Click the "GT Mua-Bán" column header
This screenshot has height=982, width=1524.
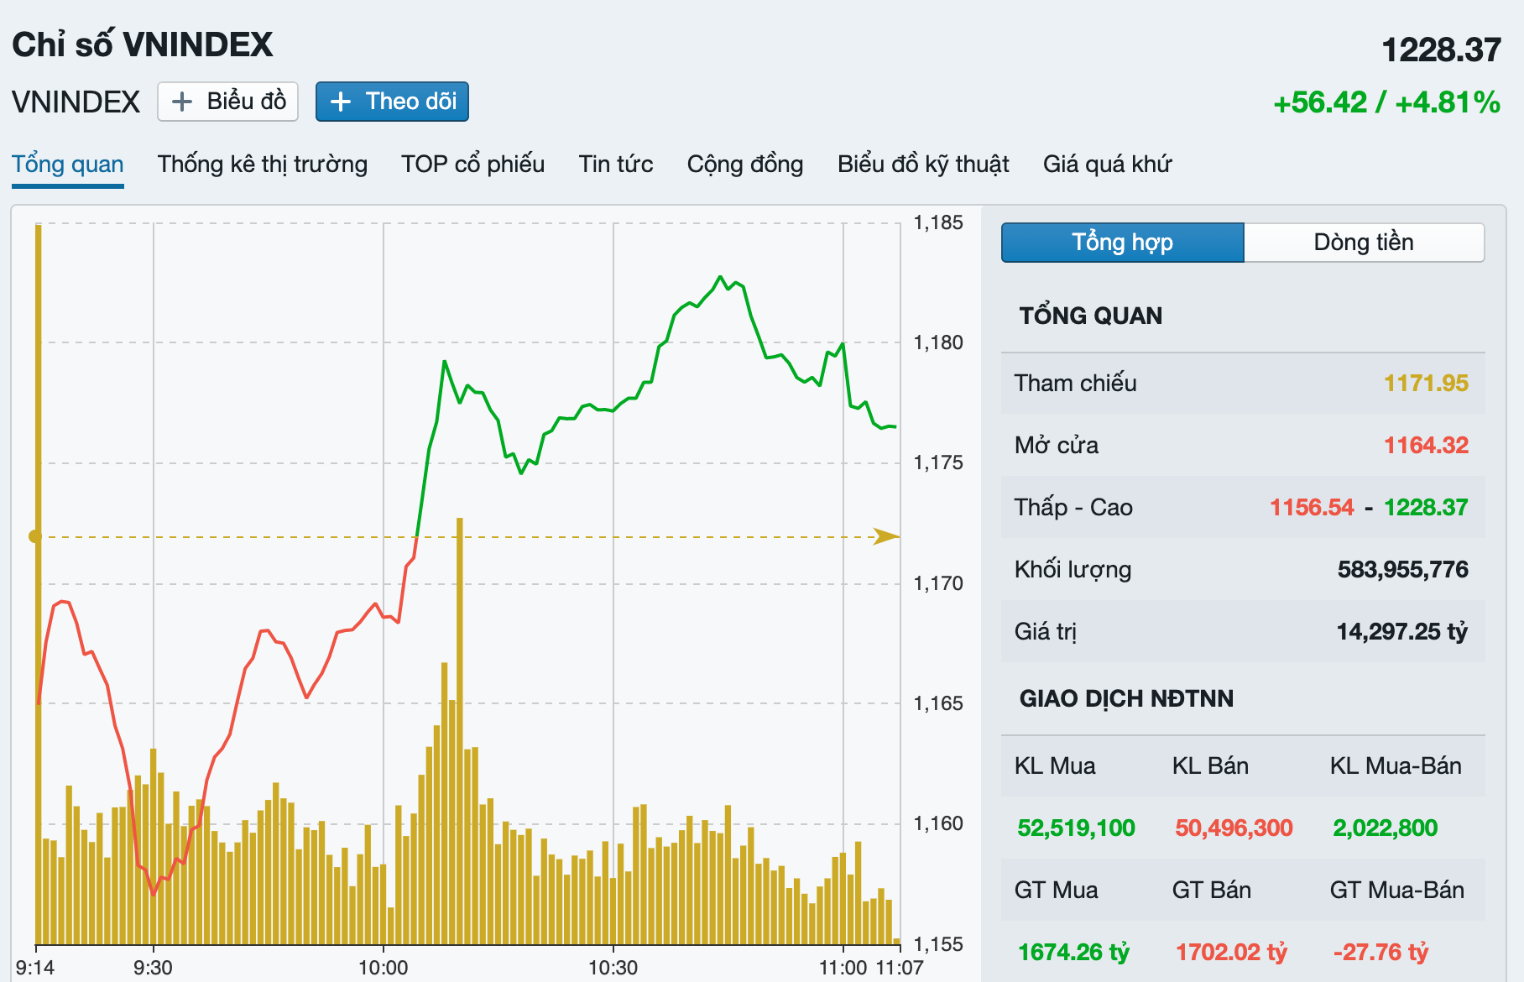1396,891
